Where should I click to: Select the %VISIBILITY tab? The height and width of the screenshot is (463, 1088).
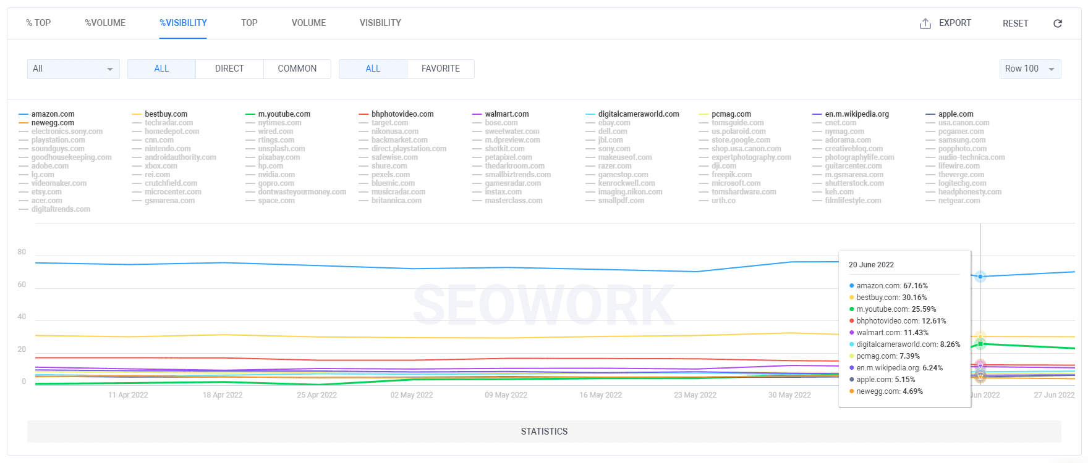[x=183, y=23]
